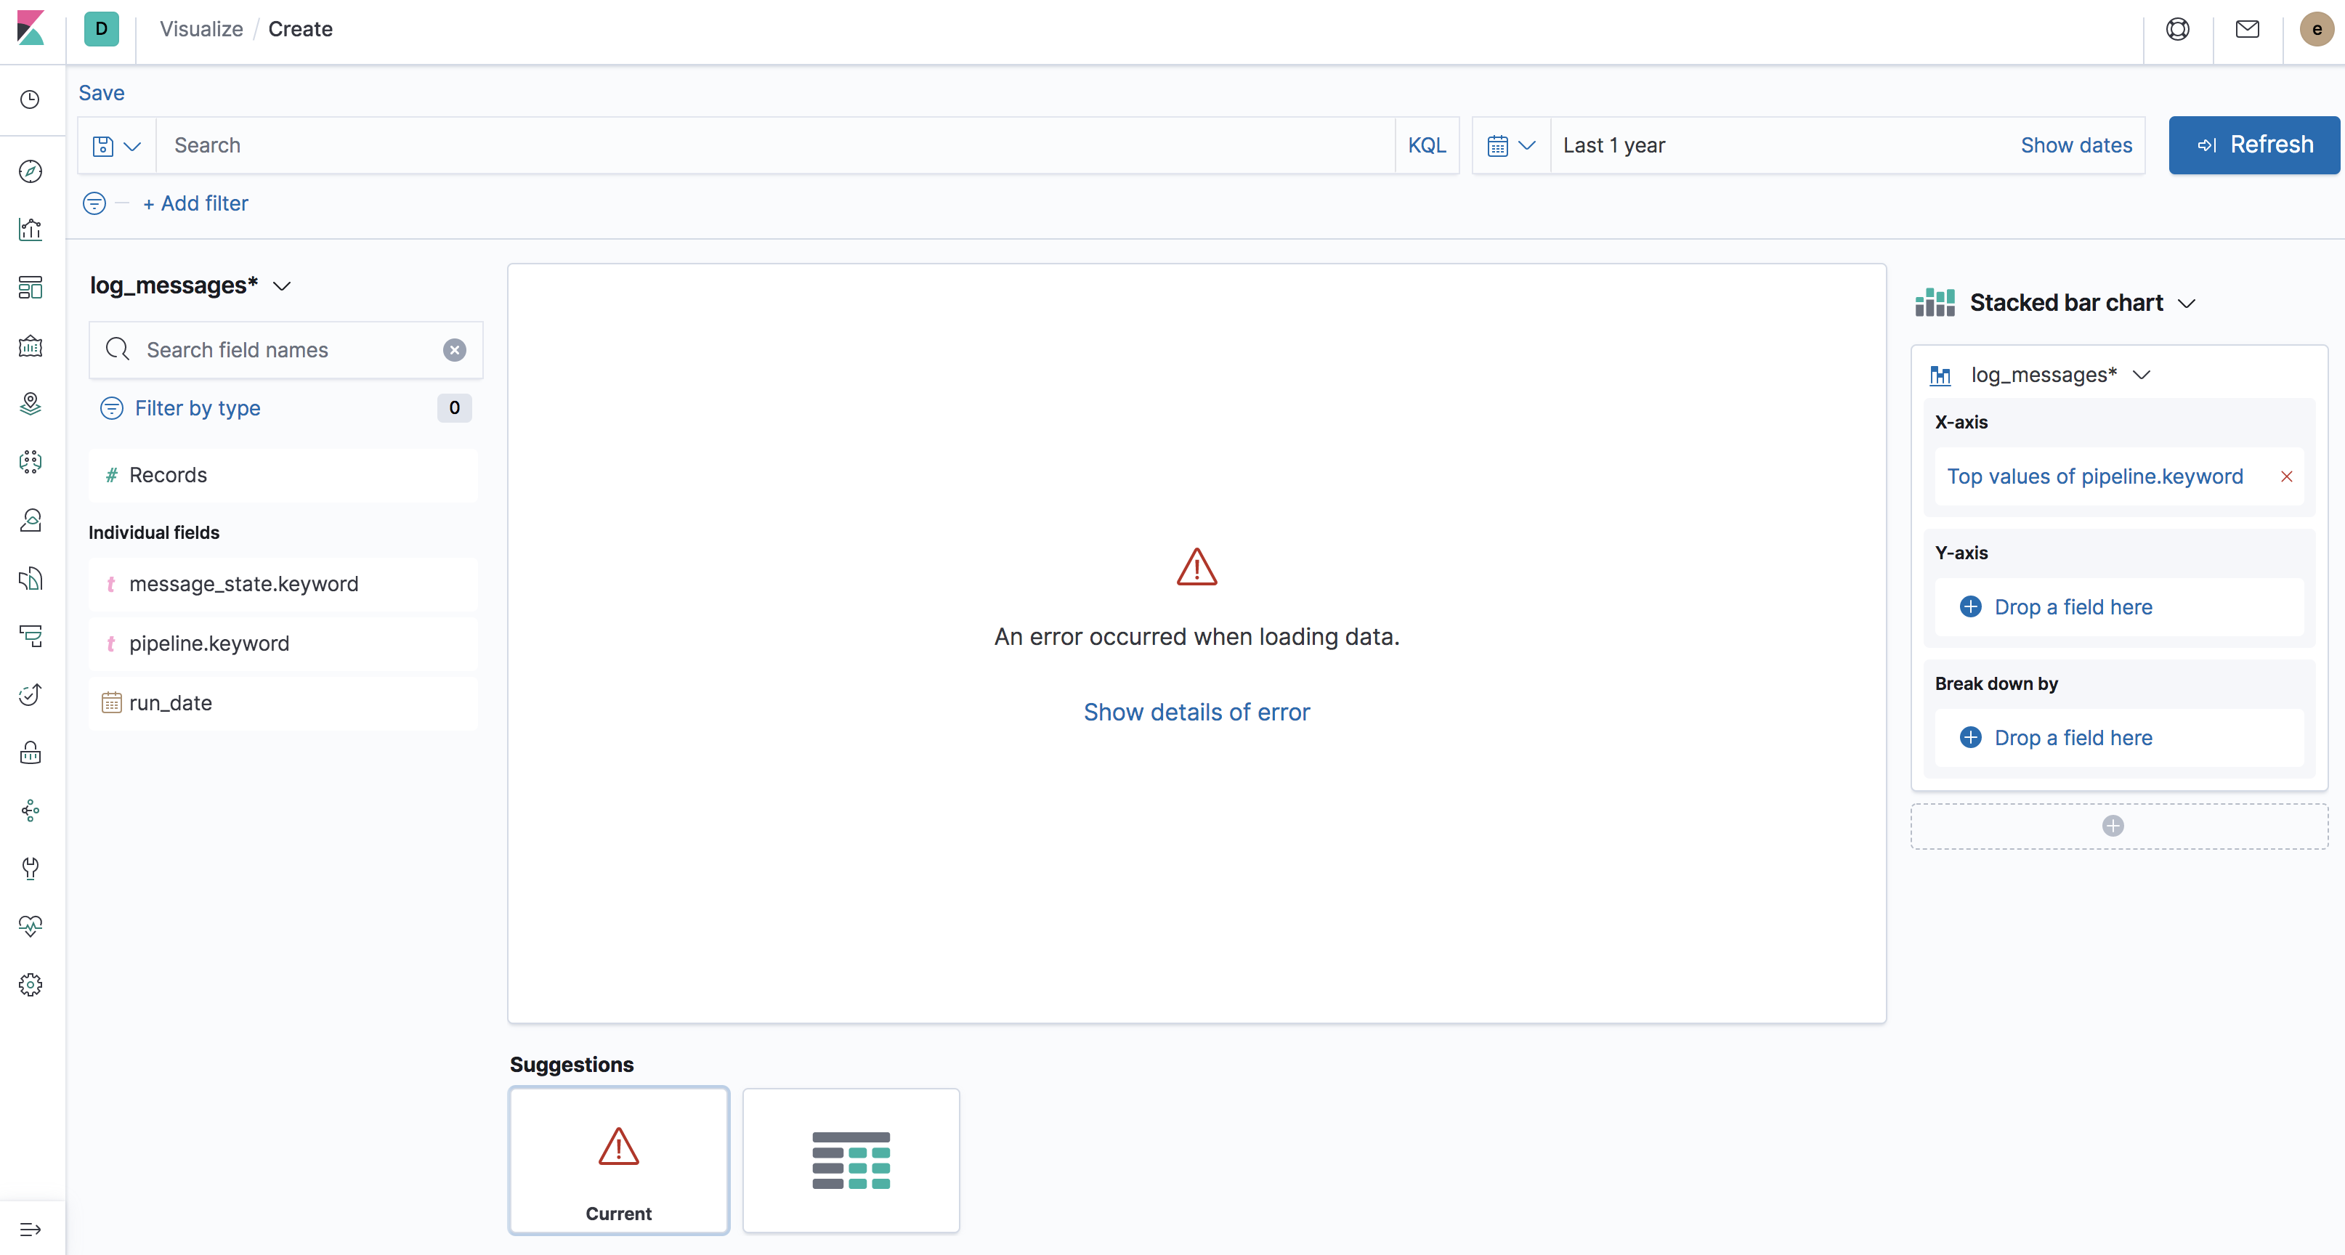Open the user avatar menu
Image resolution: width=2345 pixels, height=1255 pixels.
(x=2316, y=29)
